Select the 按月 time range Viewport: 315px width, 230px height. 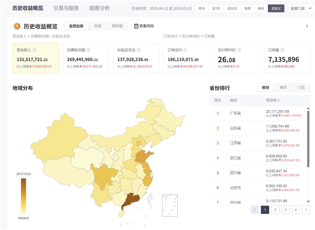(x=261, y=8)
